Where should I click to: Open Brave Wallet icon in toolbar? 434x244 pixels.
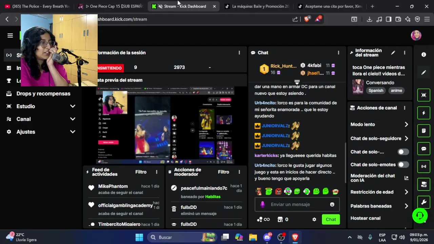[x=398, y=19]
